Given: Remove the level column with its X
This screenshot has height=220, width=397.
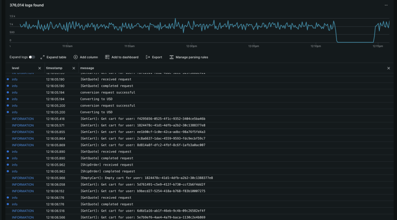Looking at the screenshot, I should (40, 68).
